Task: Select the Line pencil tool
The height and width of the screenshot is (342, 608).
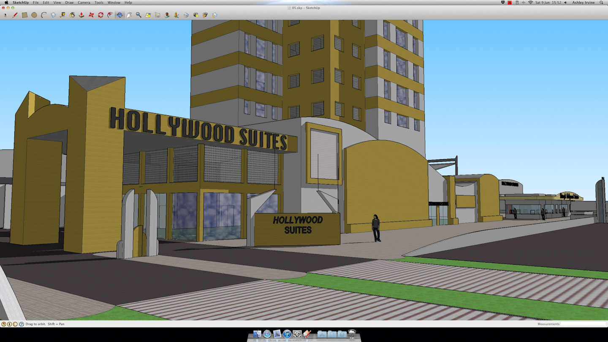Action: click(x=15, y=15)
